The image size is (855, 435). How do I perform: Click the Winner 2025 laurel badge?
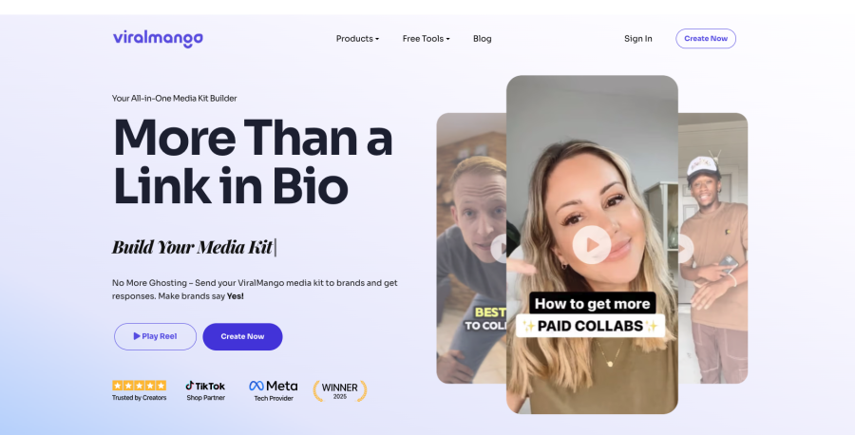point(340,391)
